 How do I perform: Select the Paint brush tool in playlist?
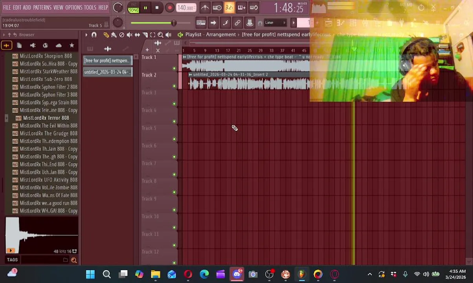click(x=114, y=35)
